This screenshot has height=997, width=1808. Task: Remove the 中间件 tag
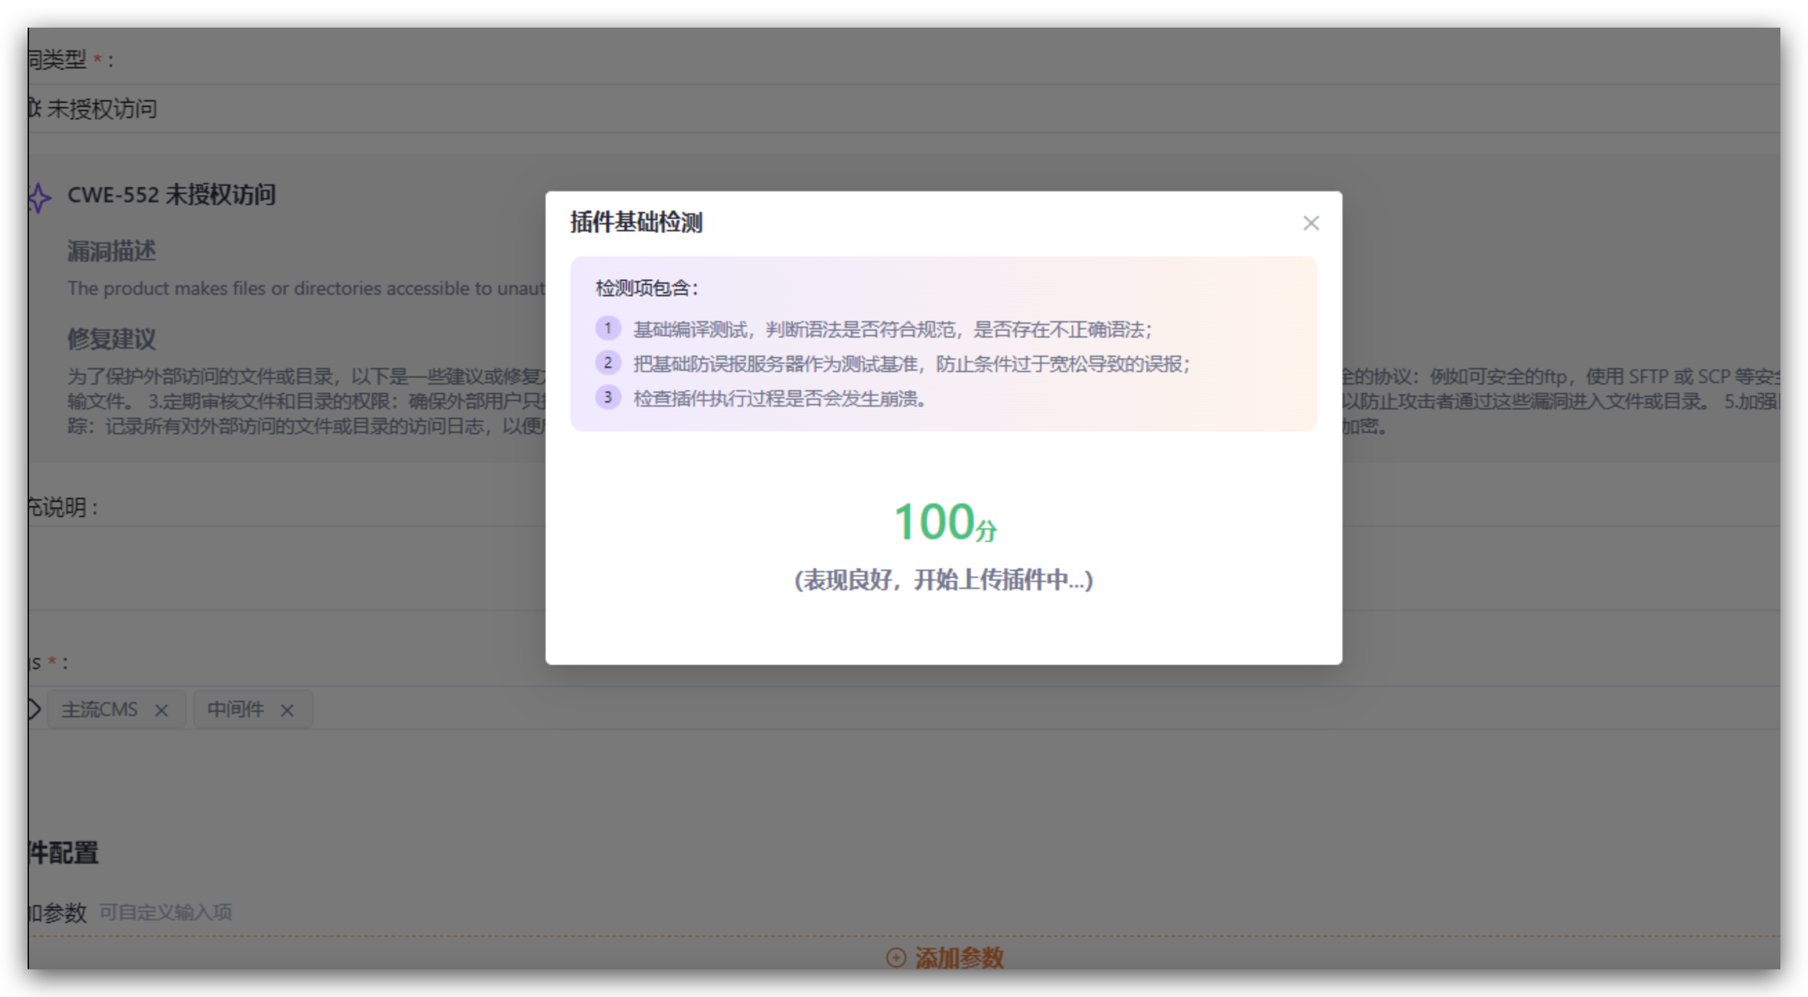(287, 710)
